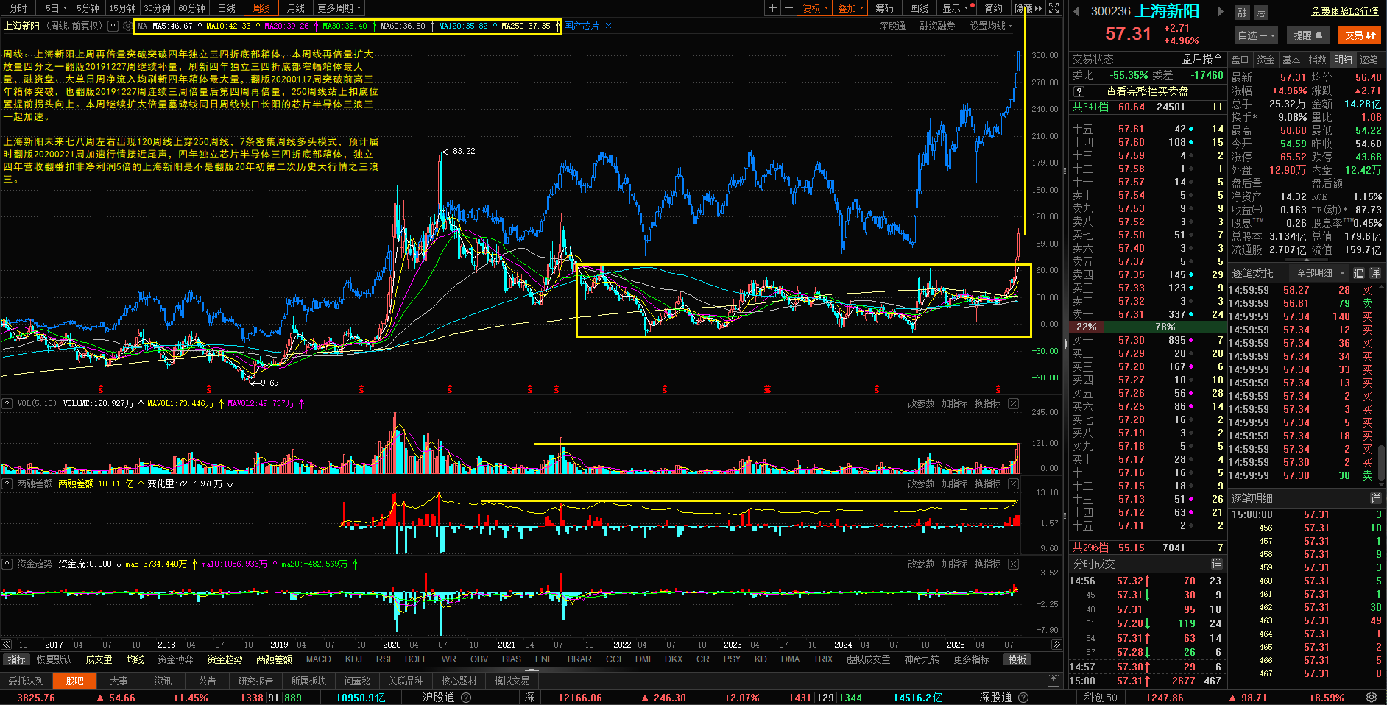
Task: Open the 自选一 watchlist dropdown
Action: tap(1257, 35)
